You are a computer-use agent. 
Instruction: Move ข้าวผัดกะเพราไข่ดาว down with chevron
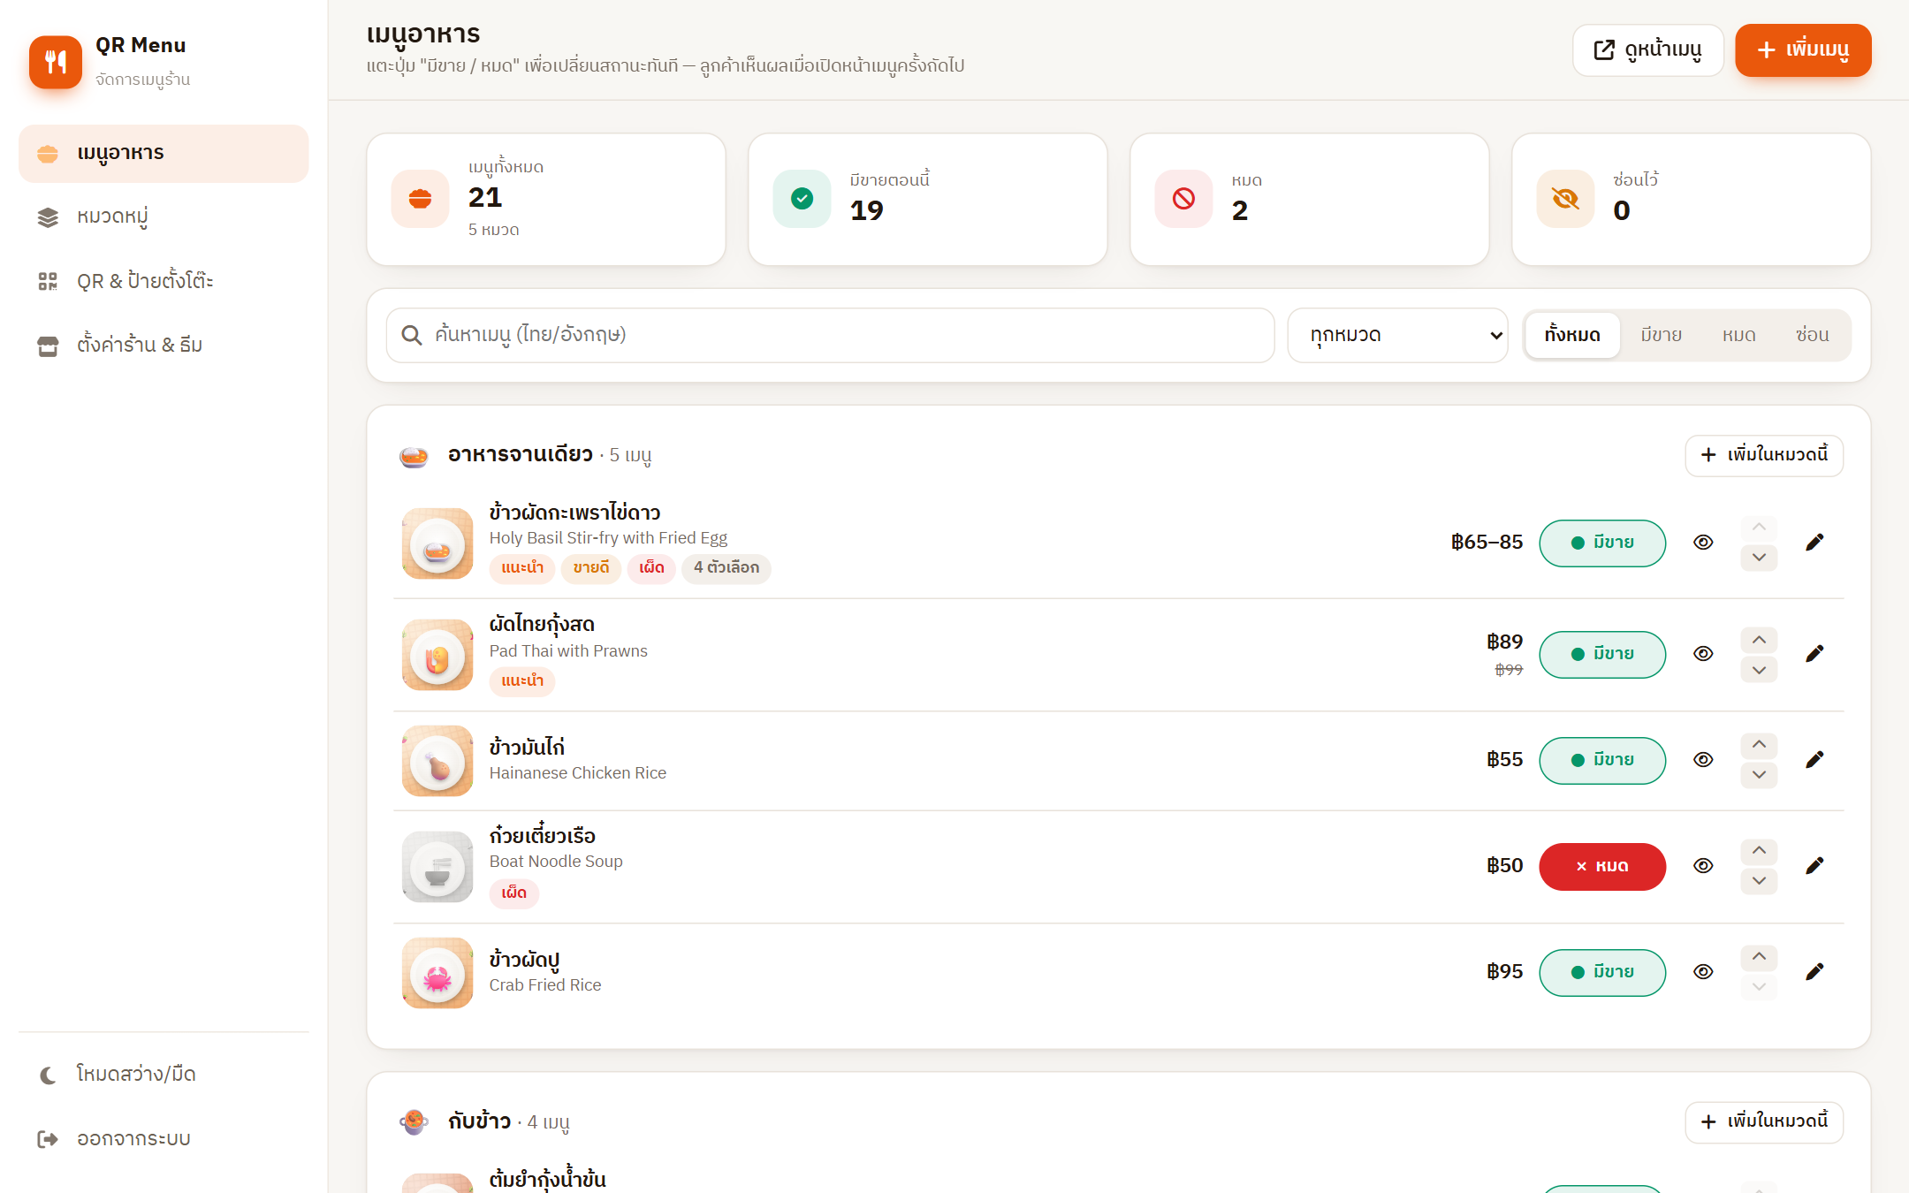tap(1759, 558)
